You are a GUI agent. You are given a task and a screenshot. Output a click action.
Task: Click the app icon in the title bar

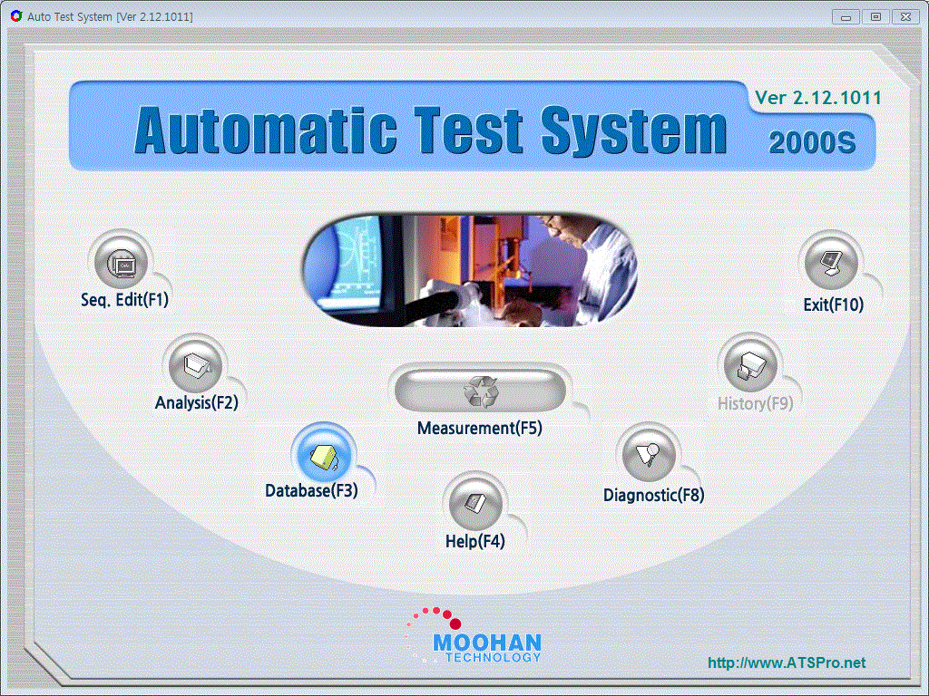point(16,16)
